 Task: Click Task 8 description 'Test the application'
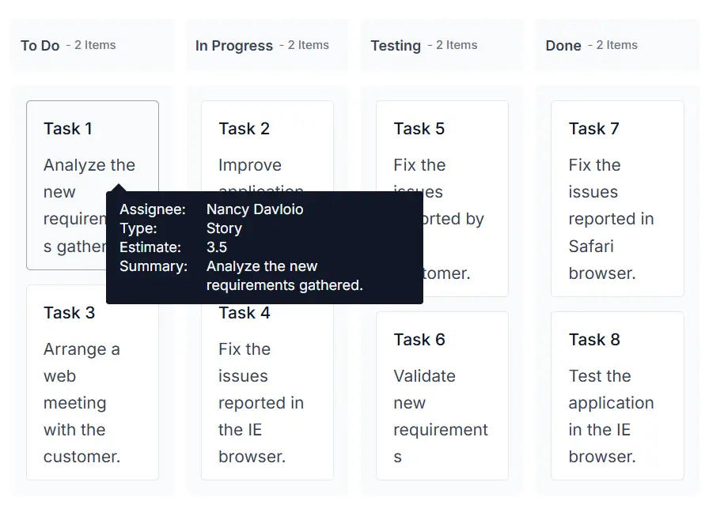point(611,416)
